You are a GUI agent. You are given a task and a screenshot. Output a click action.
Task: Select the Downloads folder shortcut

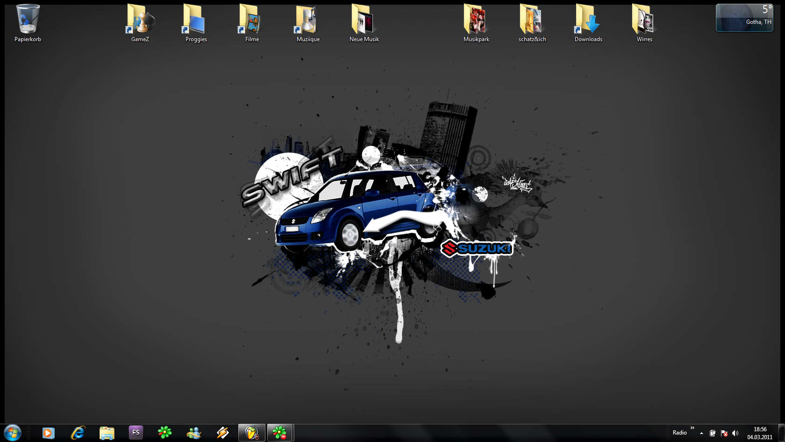pos(589,23)
